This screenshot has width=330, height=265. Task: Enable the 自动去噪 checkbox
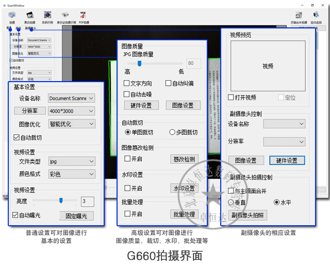pos(126,94)
